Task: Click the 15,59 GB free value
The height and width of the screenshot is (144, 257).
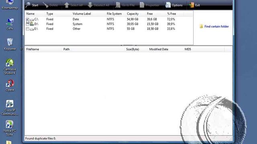Action: click(153, 24)
